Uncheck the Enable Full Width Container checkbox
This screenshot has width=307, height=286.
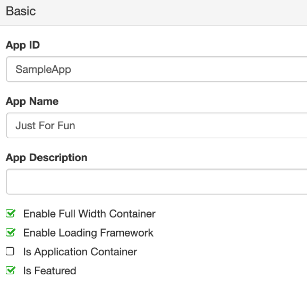(x=10, y=214)
